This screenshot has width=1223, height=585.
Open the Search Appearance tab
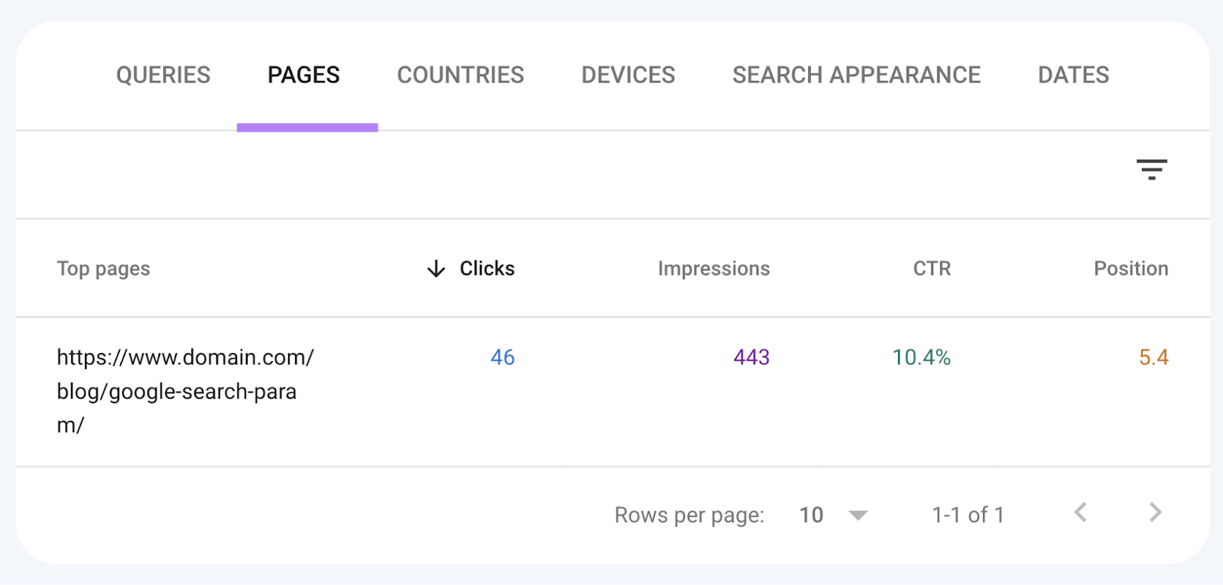pos(856,75)
